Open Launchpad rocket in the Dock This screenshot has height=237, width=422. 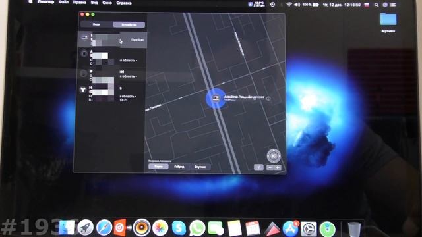click(x=85, y=228)
